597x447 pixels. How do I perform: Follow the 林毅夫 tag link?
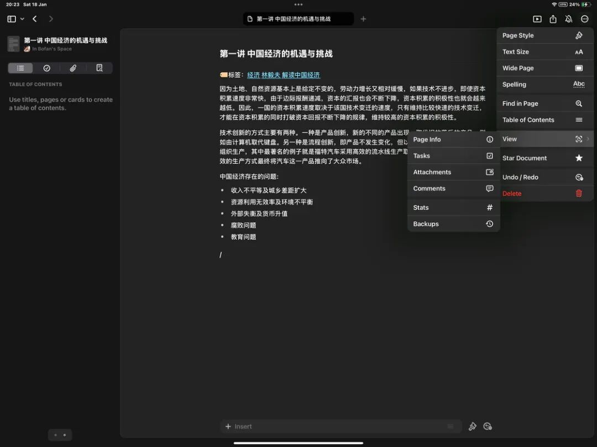click(x=271, y=75)
